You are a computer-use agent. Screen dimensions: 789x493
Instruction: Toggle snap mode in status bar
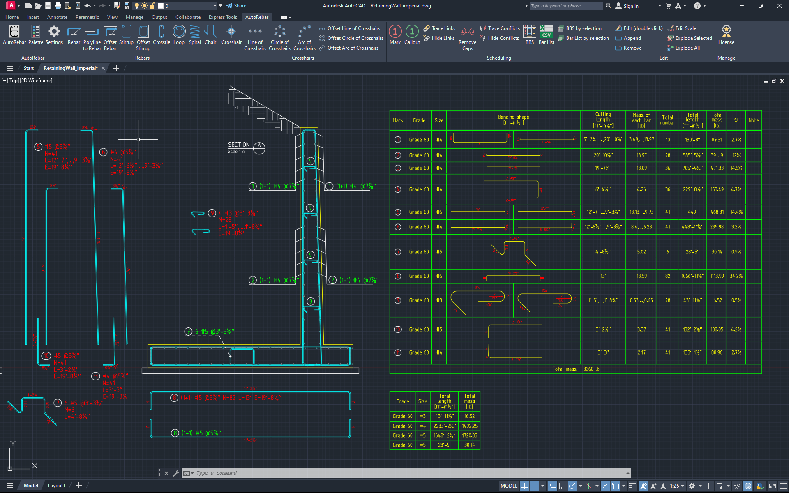[535, 486]
